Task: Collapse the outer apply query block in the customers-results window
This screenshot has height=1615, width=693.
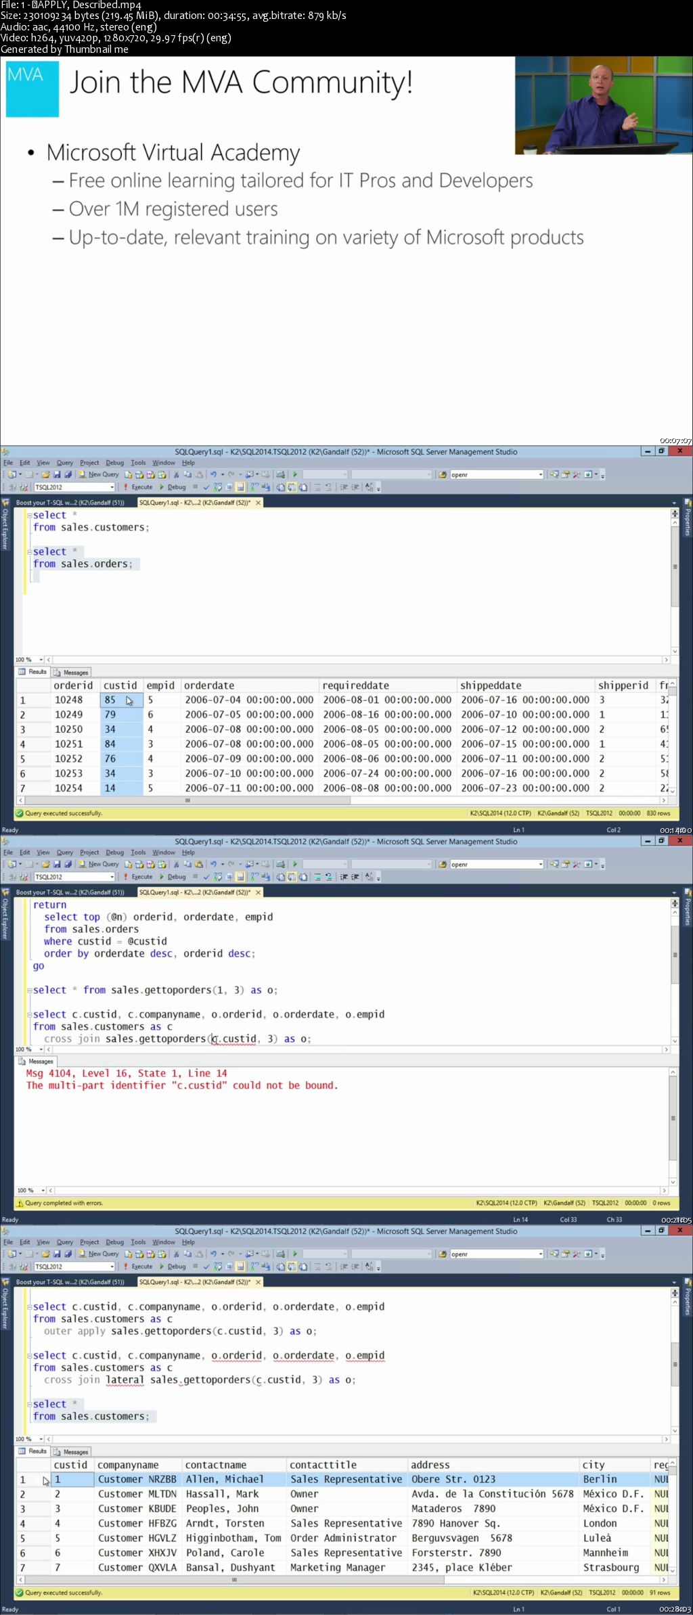Action: tap(29, 1307)
